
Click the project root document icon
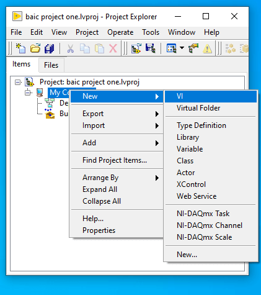(29, 82)
